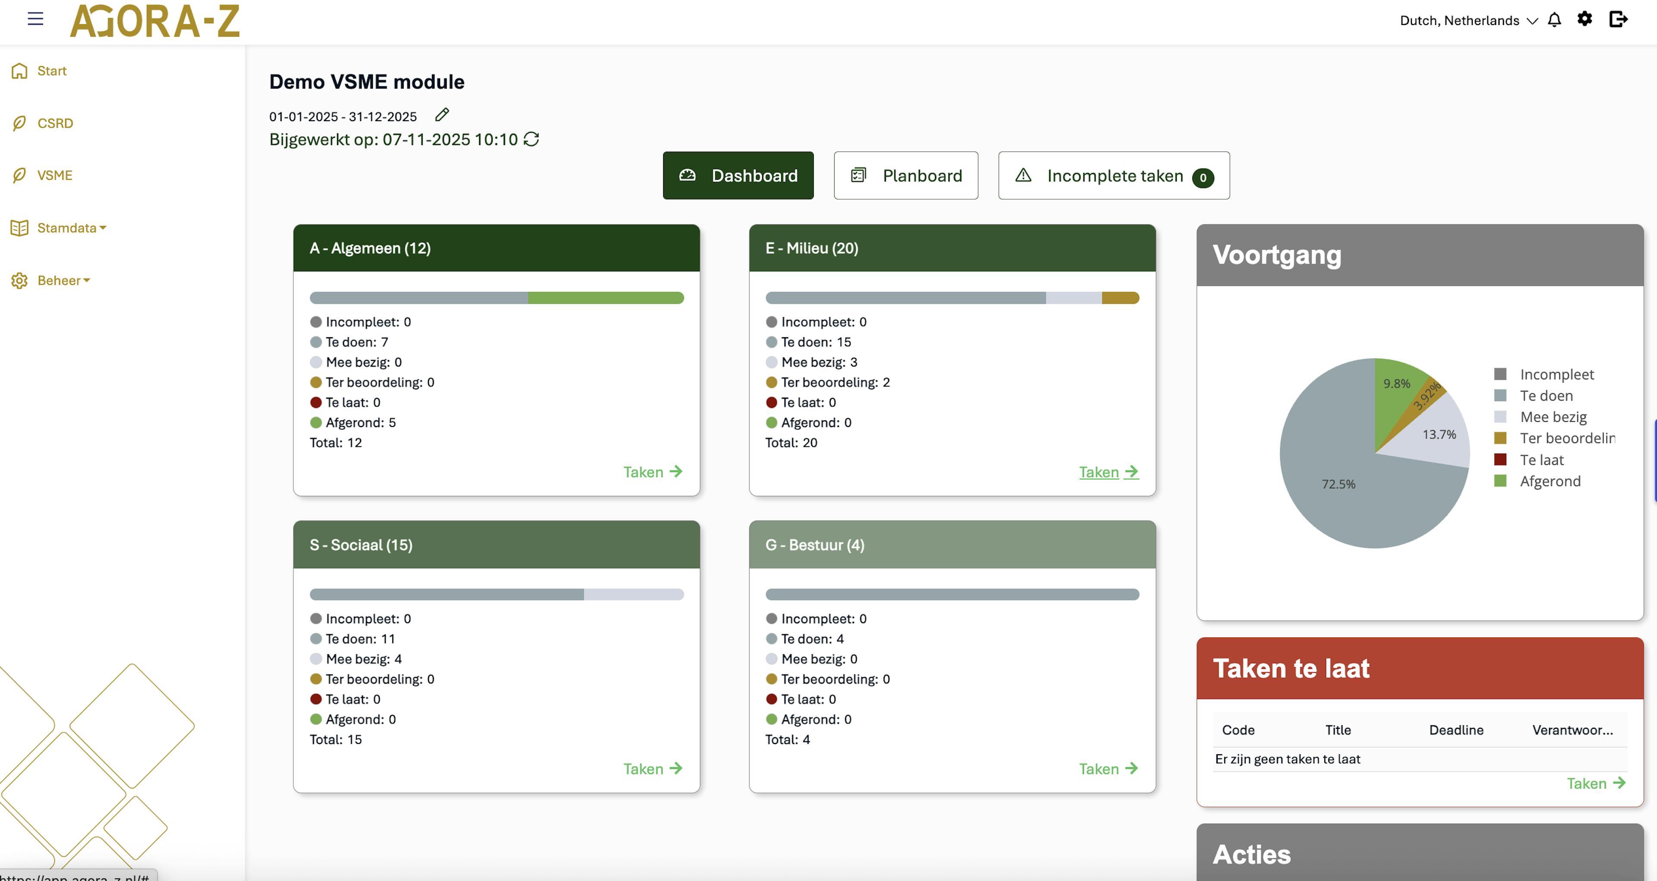Click the pencil edit icon beside dates

442,115
